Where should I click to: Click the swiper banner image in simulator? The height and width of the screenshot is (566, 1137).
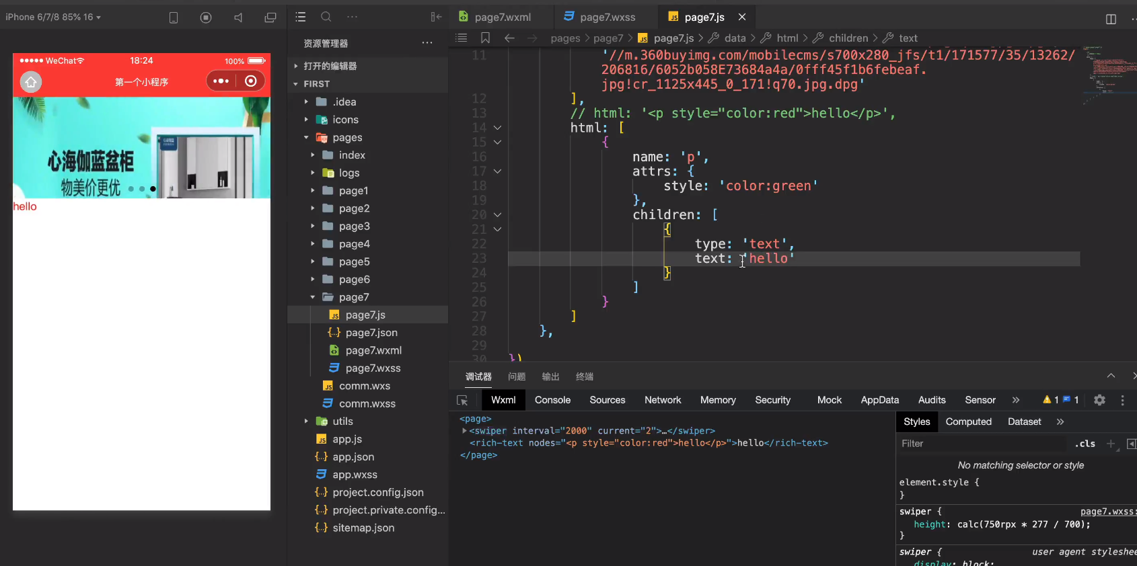click(141, 148)
